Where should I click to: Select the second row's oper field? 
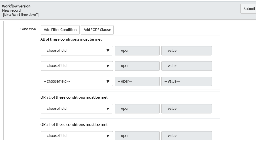(137, 66)
